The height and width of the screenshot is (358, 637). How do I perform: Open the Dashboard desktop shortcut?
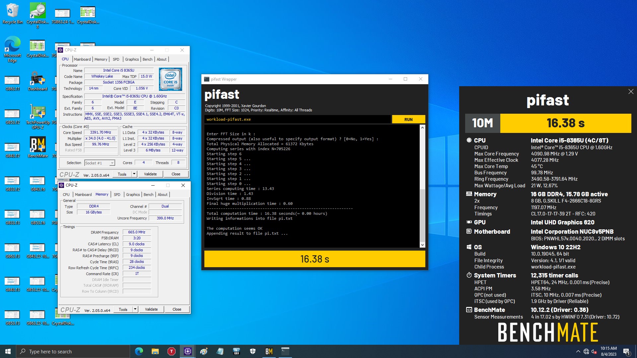click(x=37, y=81)
